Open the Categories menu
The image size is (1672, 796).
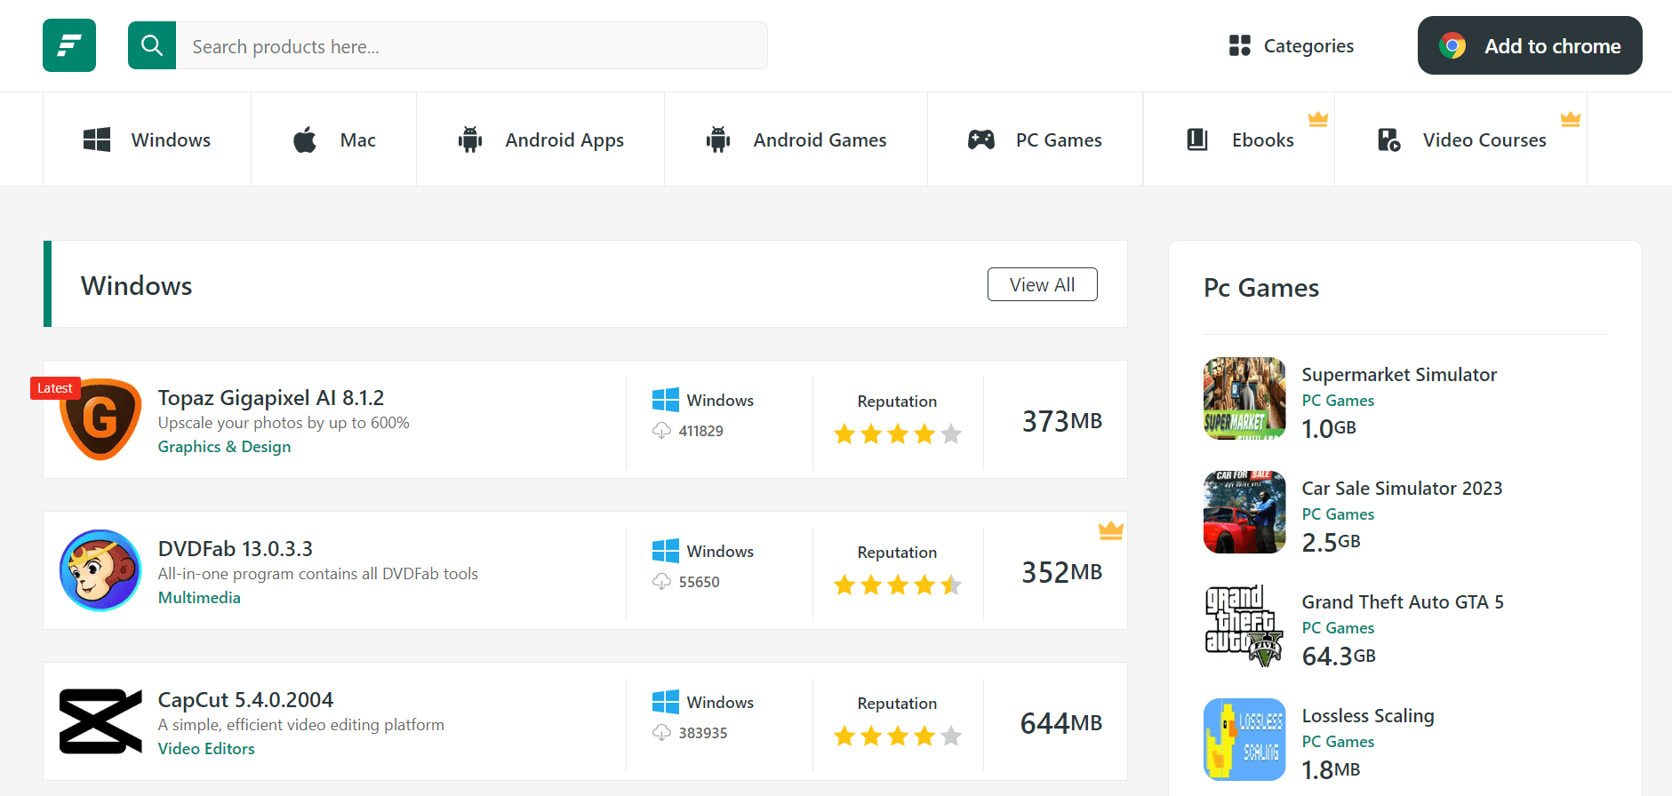pyautogui.click(x=1292, y=45)
